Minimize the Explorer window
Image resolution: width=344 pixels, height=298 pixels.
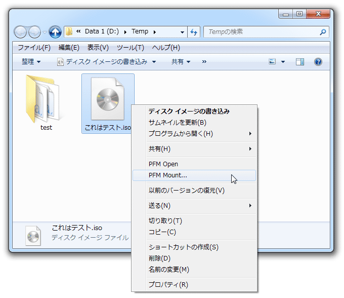[286, 14]
